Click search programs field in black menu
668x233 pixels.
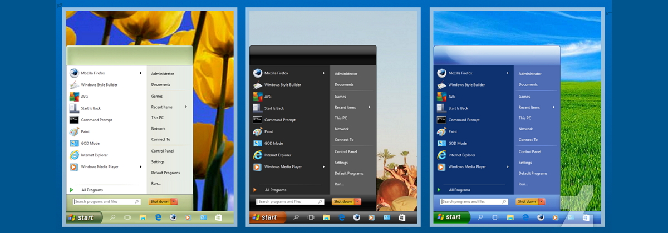point(289,202)
